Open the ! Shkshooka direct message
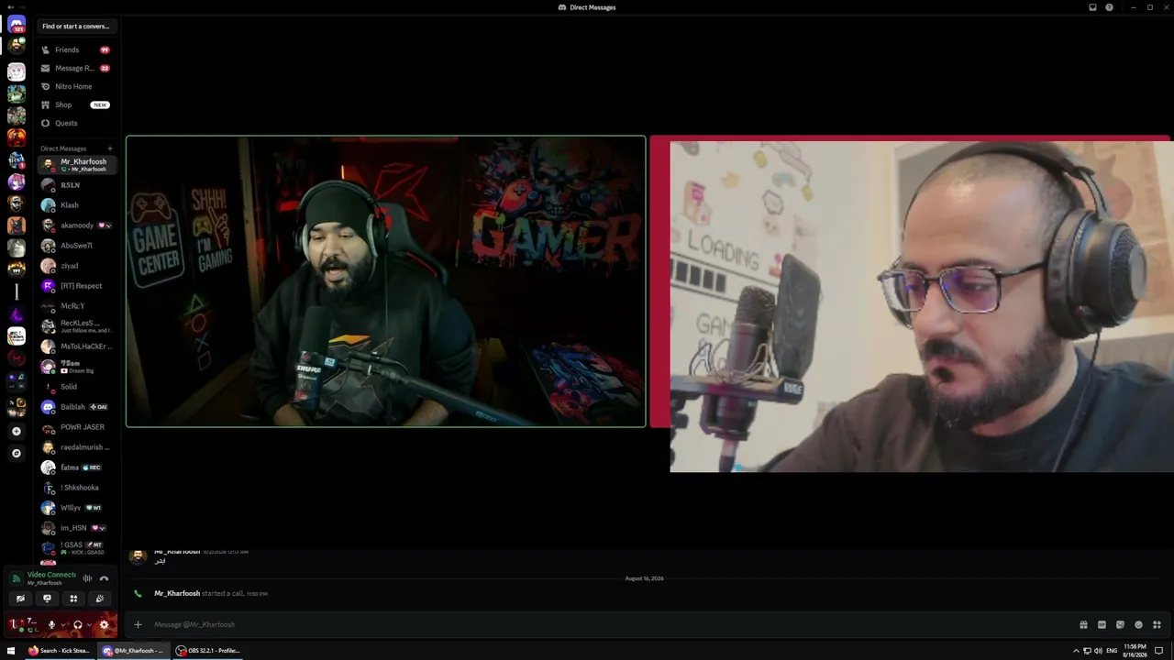The height and width of the screenshot is (660, 1174). point(77,488)
